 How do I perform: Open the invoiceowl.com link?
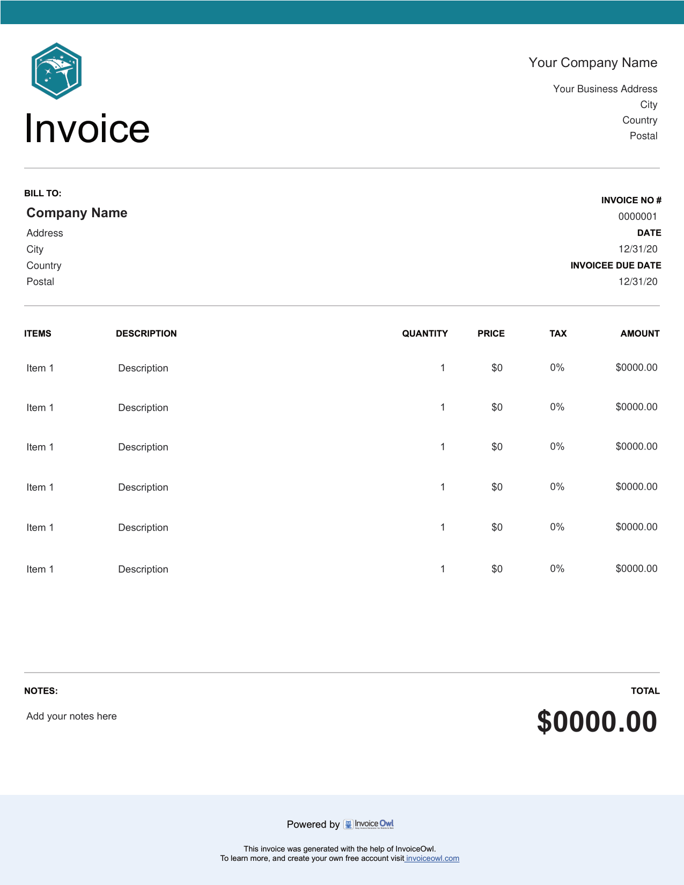(432, 858)
